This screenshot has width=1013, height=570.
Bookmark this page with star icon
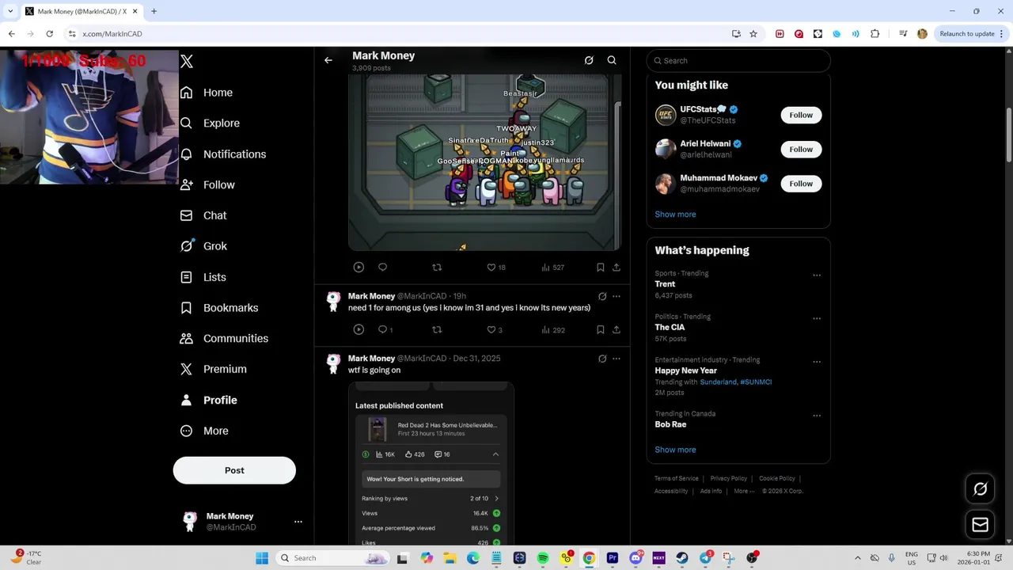(x=753, y=34)
